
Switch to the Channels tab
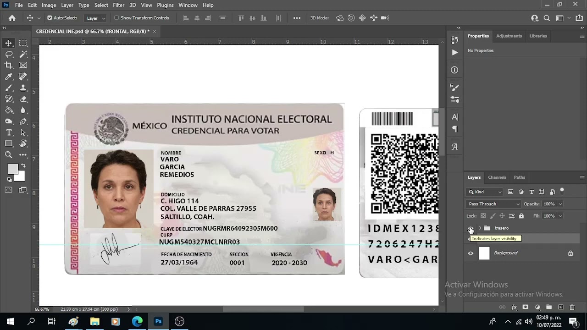[497, 177]
